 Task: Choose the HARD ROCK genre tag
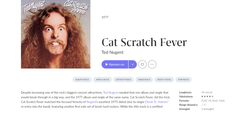[x=144, y=80]
